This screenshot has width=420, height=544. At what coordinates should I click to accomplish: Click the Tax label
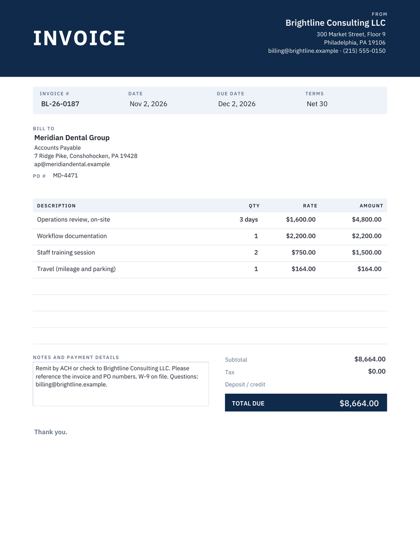tap(230, 372)
